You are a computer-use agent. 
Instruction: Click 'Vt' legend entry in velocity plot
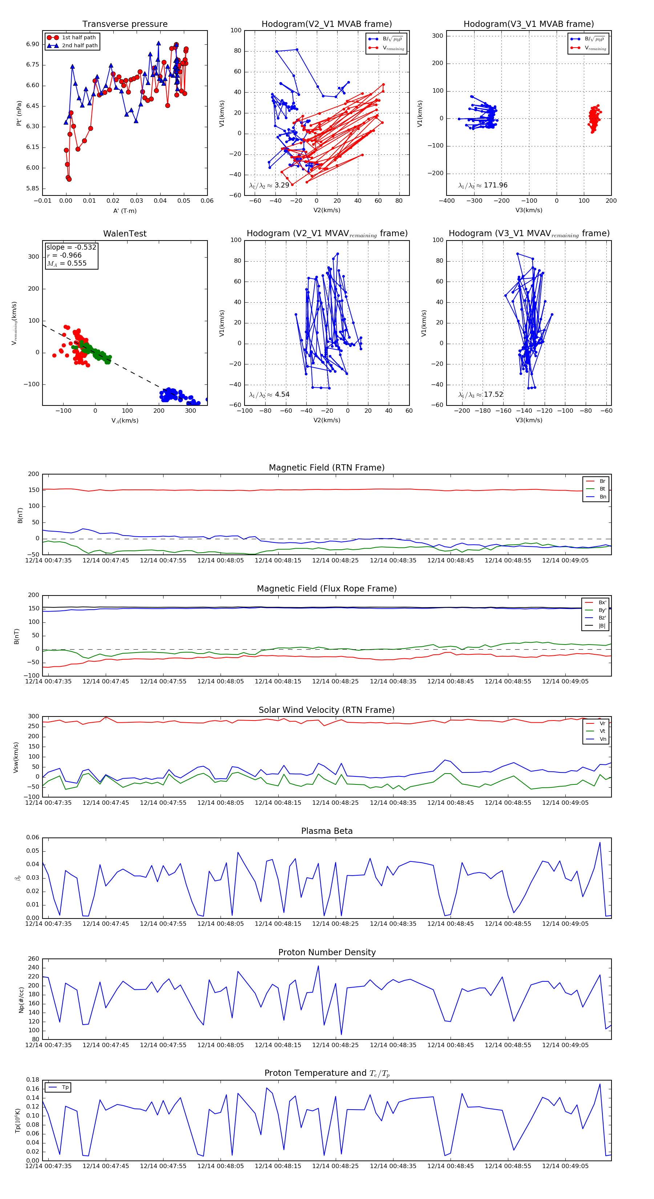point(596,731)
